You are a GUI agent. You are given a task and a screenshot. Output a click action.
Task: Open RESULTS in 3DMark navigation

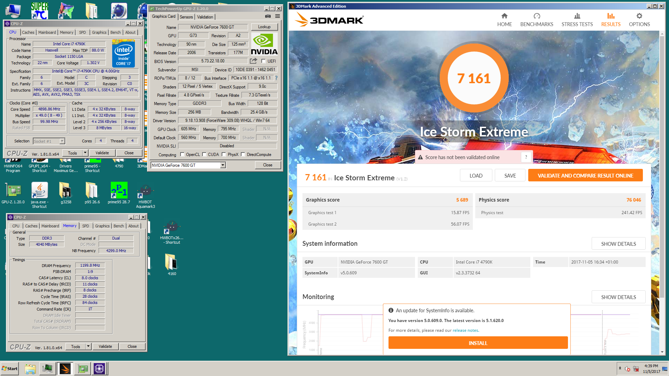tap(610, 20)
